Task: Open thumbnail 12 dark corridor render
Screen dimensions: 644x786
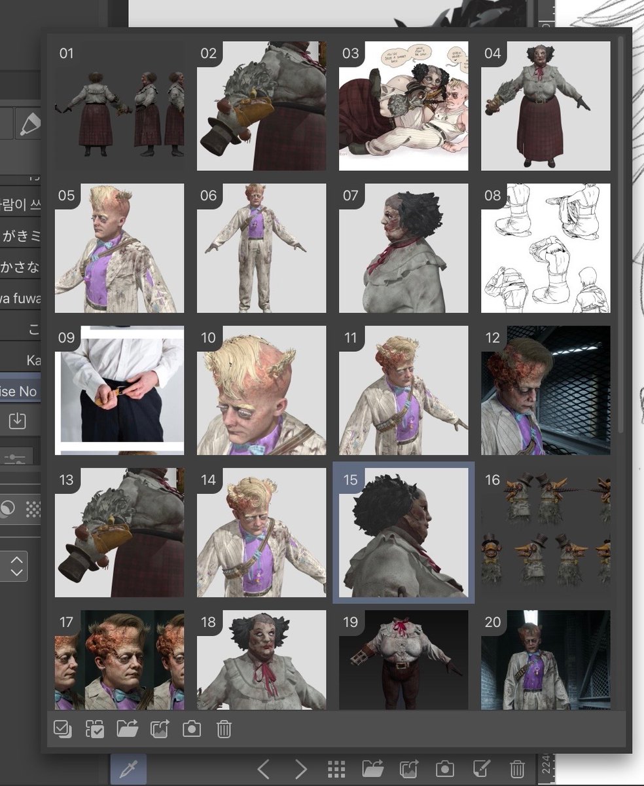Action: [x=546, y=390]
